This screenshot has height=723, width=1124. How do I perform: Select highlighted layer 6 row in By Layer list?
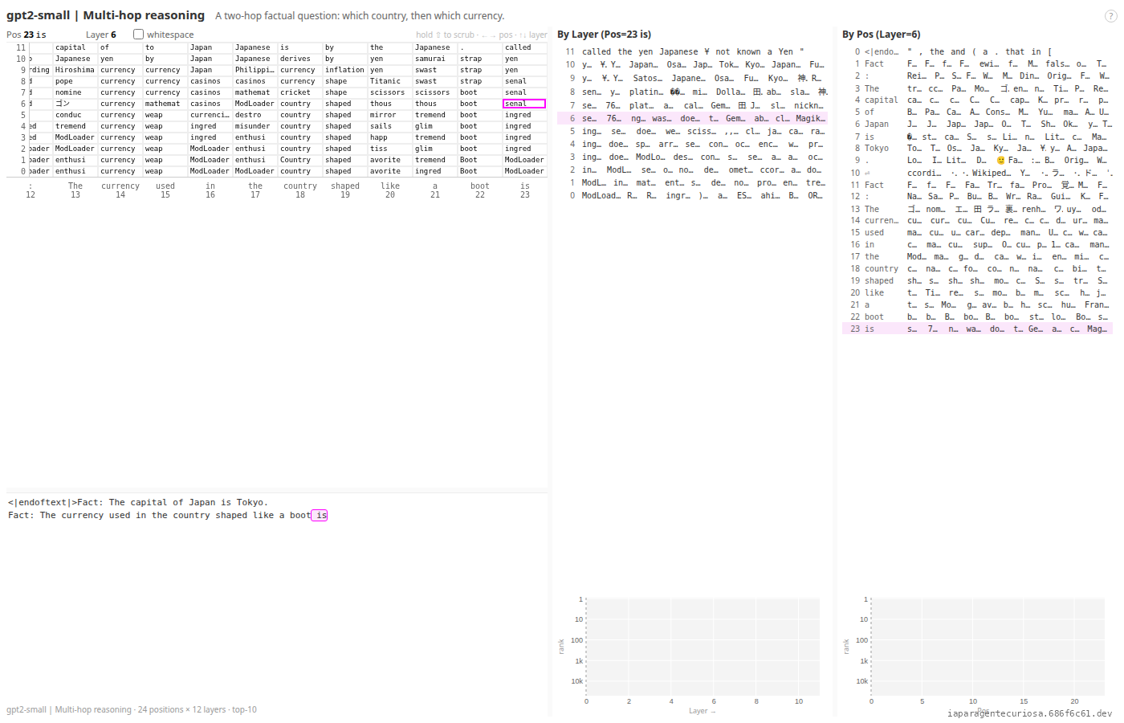(692, 118)
